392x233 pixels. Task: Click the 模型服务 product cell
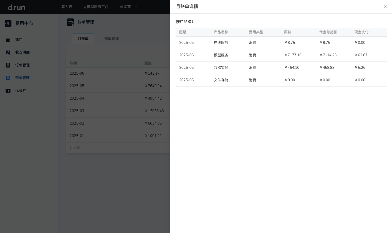(221, 55)
